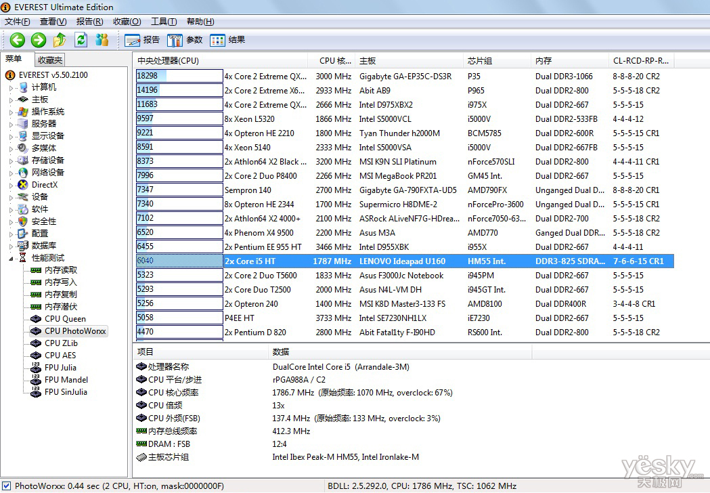Select the highlighted 2x Core i5 HT row
The image size is (710, 493).
click(405, 261)
